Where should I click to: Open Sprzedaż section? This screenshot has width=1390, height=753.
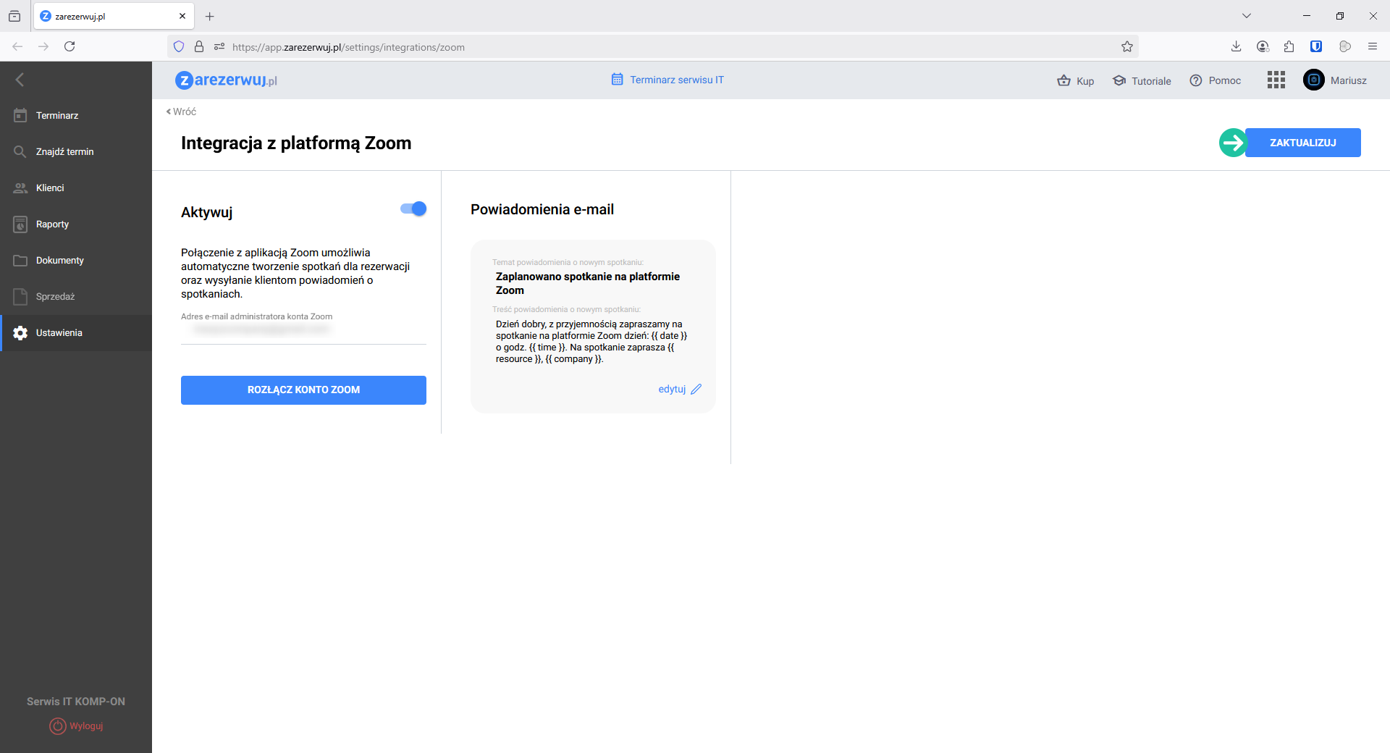click(76, 297)
